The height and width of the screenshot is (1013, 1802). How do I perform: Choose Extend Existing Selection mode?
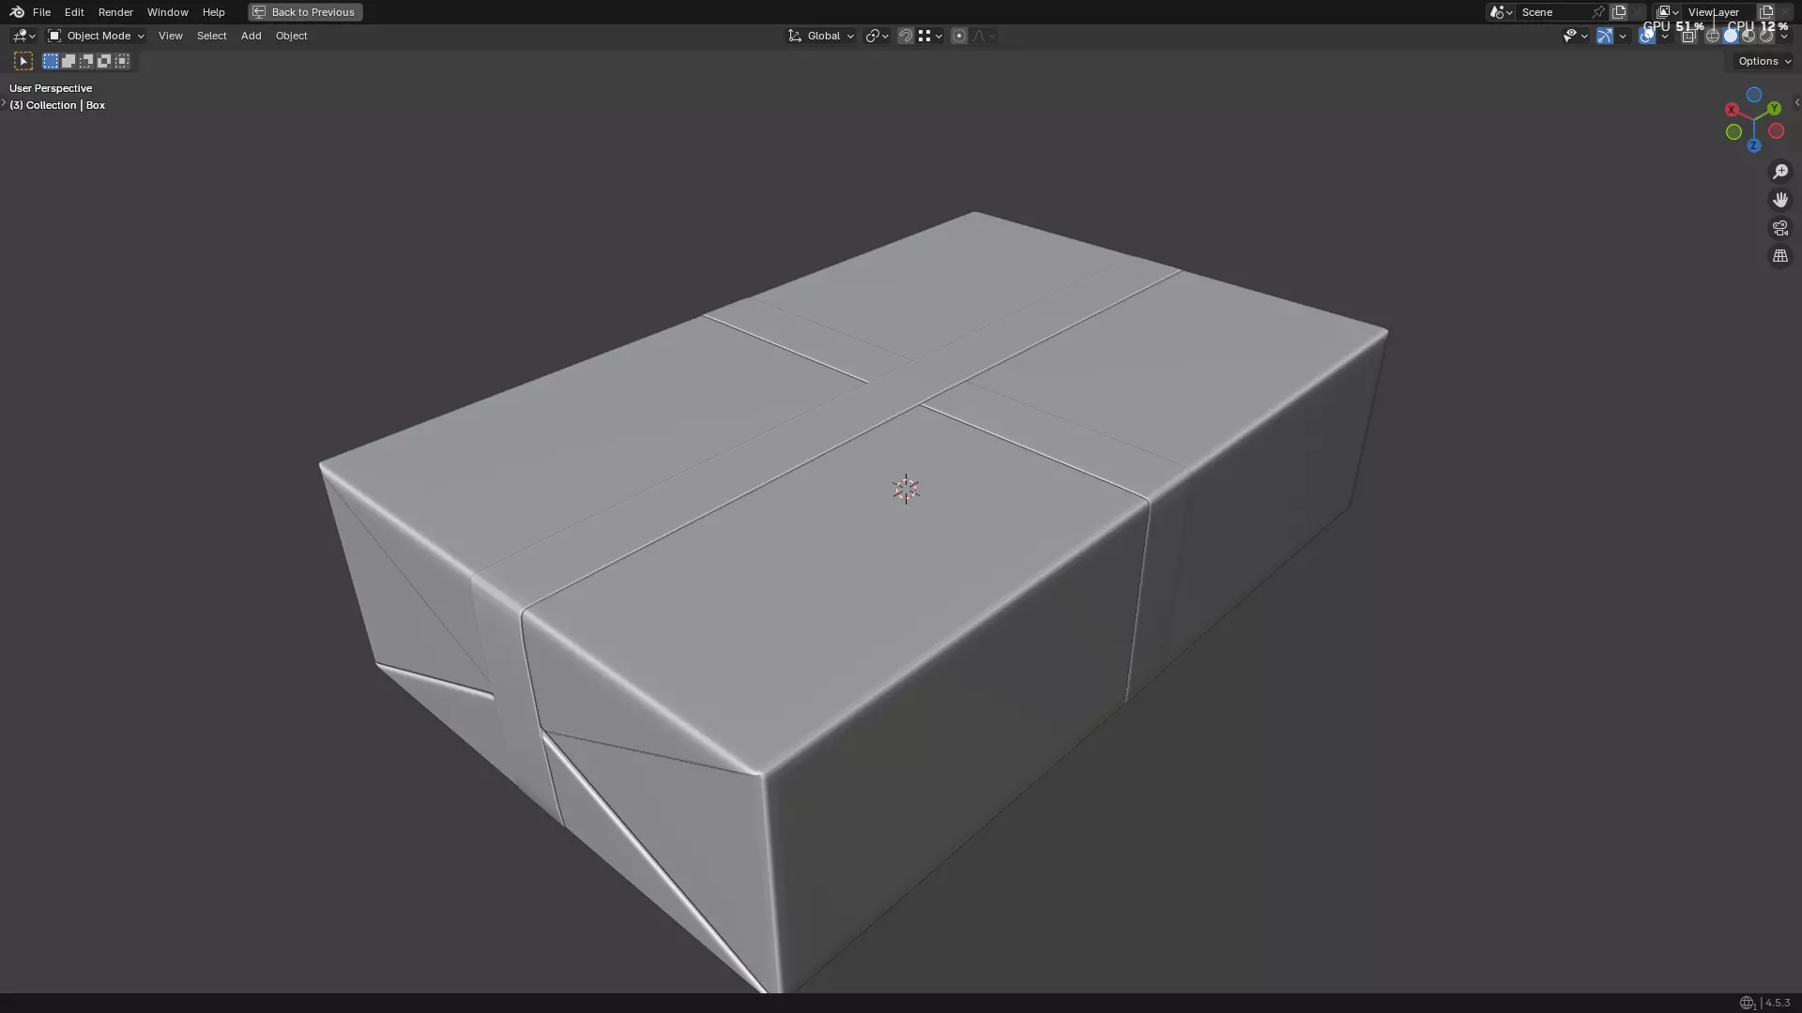coord(69,61)
